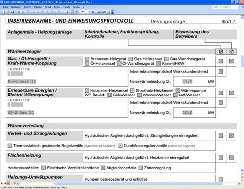The height and width of the screenshot is (189, 244).
Task: Check Thermostatisch gesteuerte Regelventile checkbox
Action: click(x=10, y=146)
